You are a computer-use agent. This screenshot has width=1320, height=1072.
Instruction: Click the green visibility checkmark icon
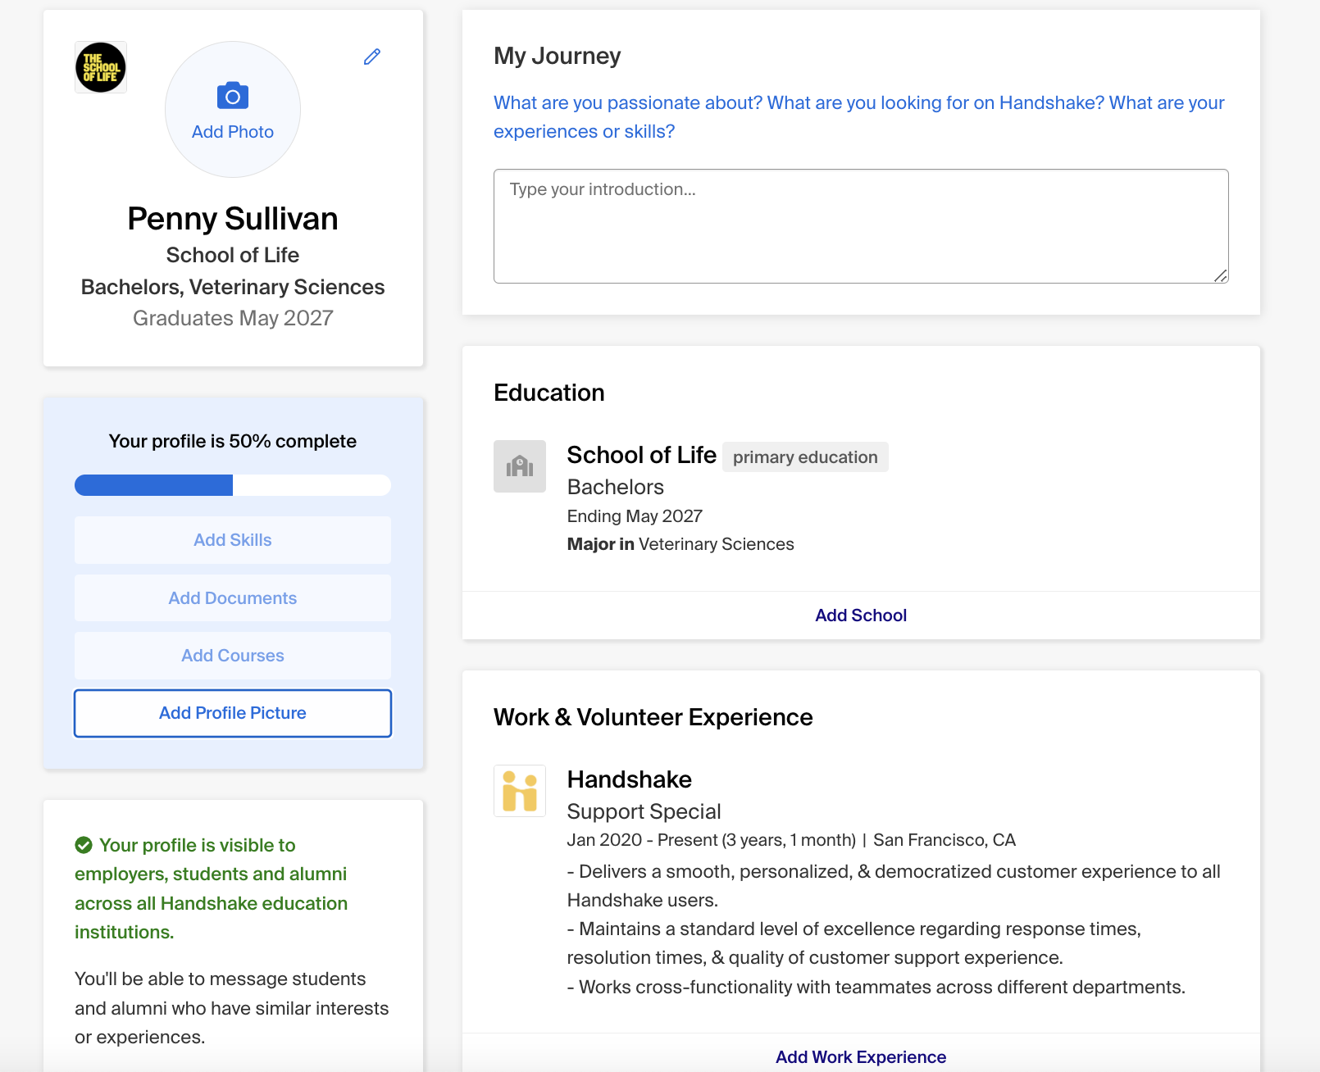pyautogui.click(x=84, y=845)
